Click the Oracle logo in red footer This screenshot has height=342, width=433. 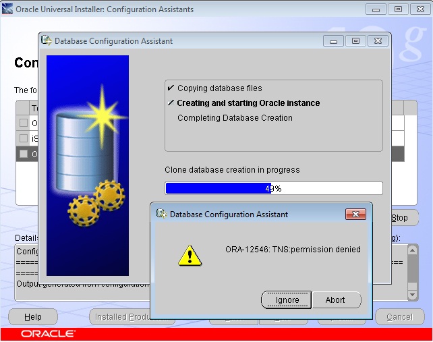(48, 334)
